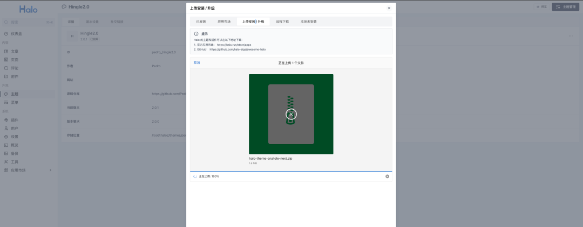This screenshot has height=227, width=583.
Task: Open the https://github.com source repository link
Action: click(x=169, y=94)
